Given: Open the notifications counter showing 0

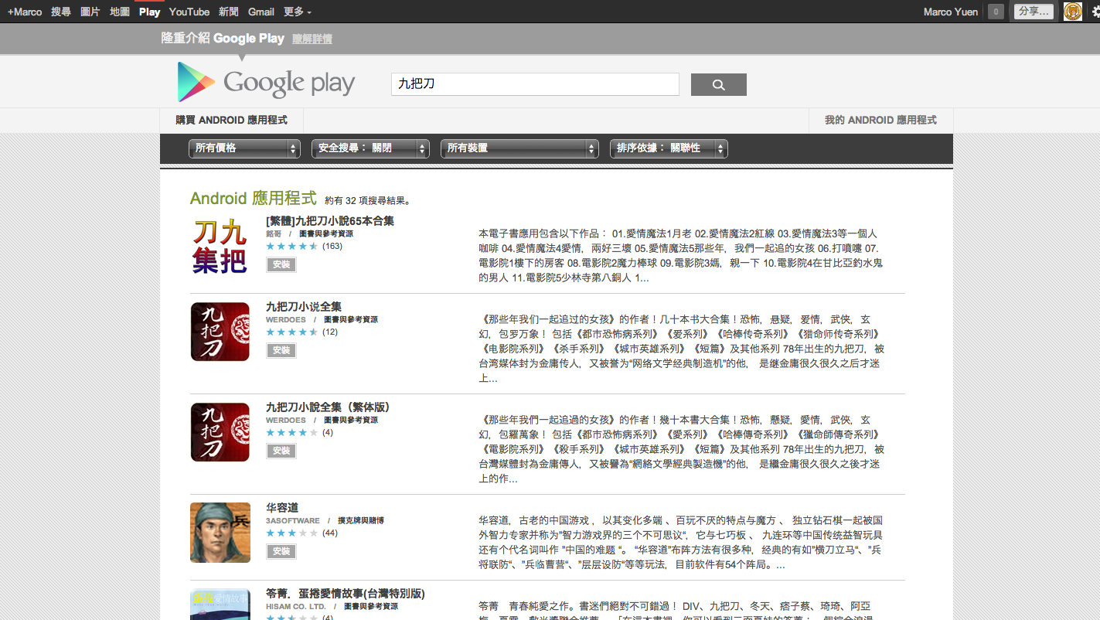Looking at the screenshot, I should [996, 12].
